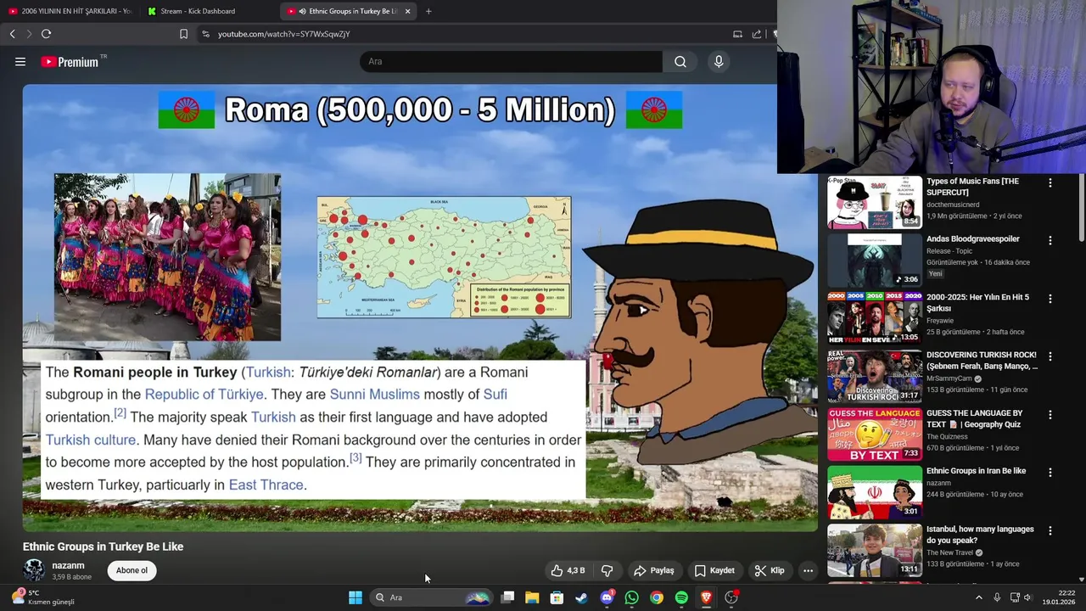Screen dimensions: 1086x611
Task: Click the Klip scissors button
Action: click(770, 571)
